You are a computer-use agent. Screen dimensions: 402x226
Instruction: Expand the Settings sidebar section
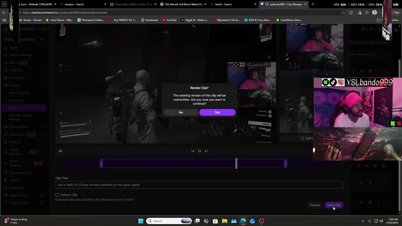(24, 142)
